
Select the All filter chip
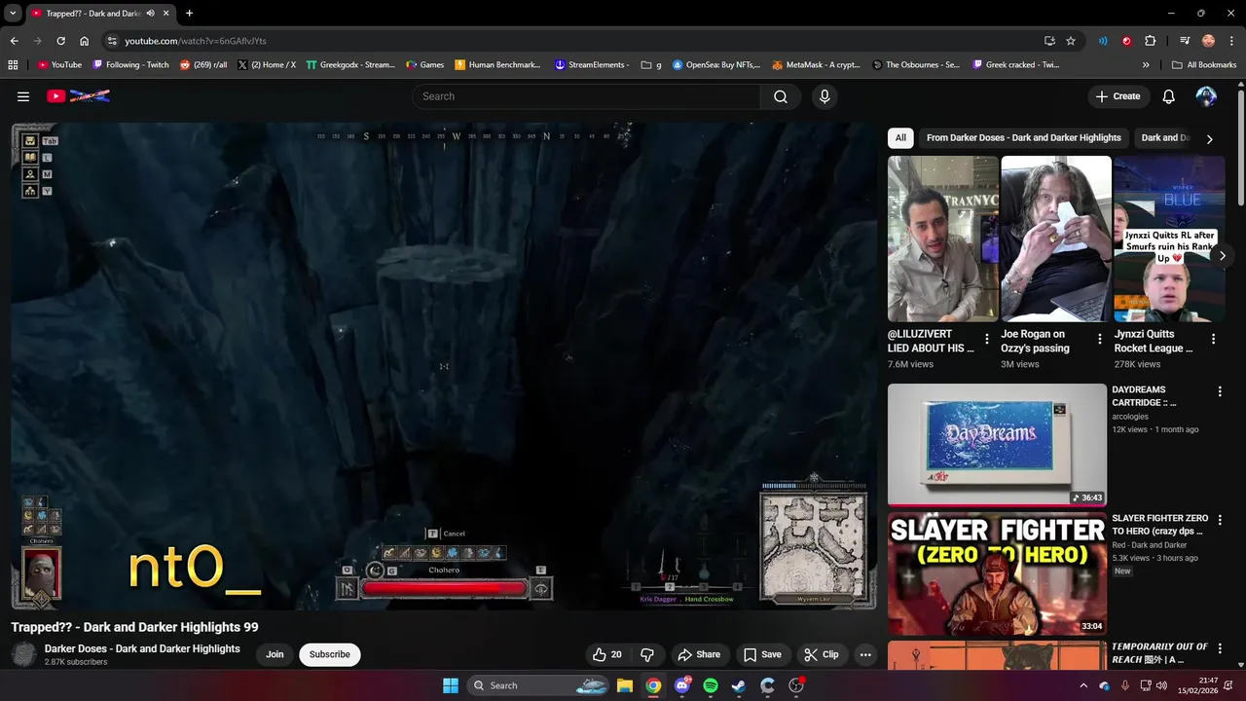point(900,138)
